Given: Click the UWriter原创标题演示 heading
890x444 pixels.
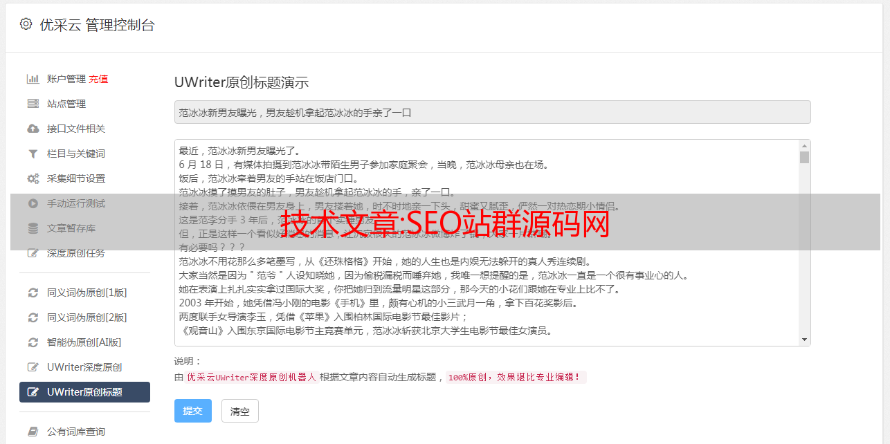Looking at the screenshot, I should click(242, 82).
